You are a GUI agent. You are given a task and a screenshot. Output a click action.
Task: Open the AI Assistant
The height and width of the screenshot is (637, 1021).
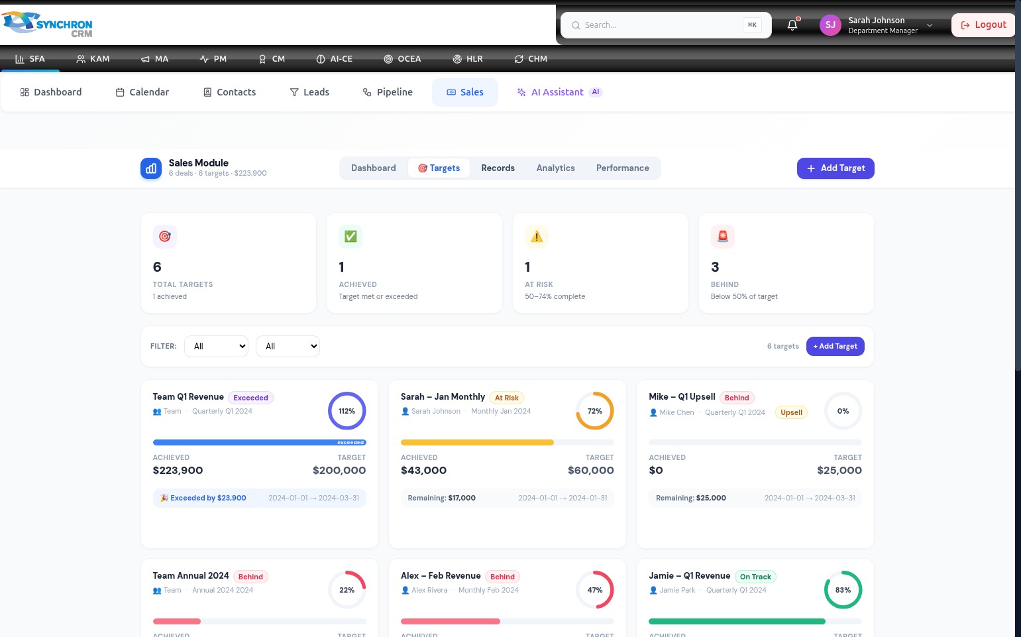tap(559, 92)
